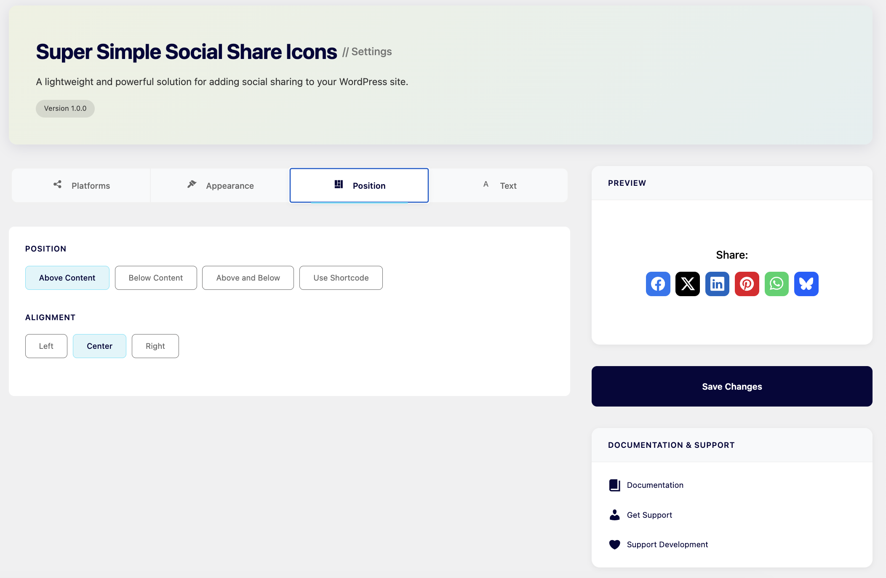886x578 pixels.
Task: Choose Below Content position option
Action: [156, 278]
